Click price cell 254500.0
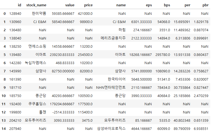This screenshot has width=213, height=134. coord(85,55)
